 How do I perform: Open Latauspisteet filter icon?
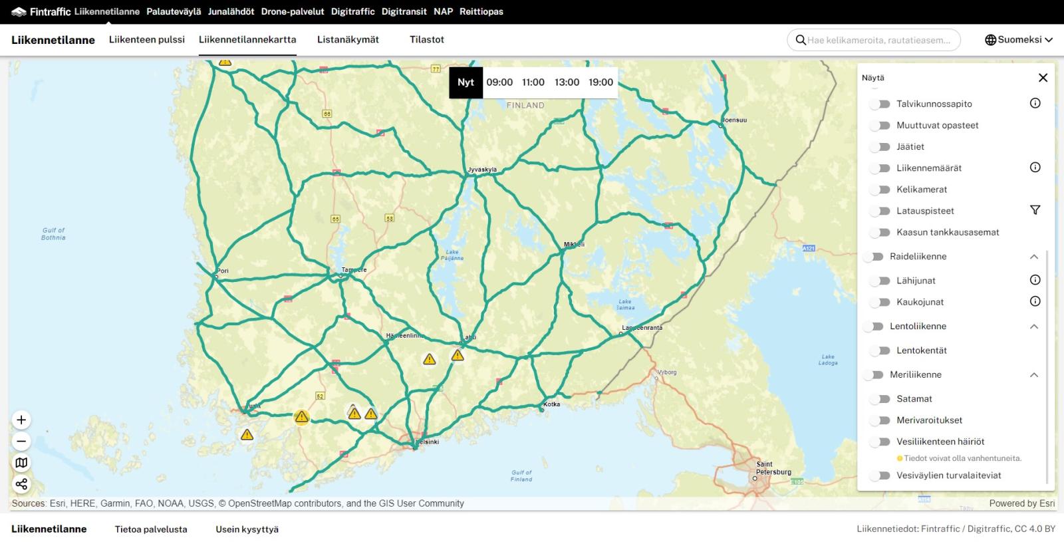1035,210
